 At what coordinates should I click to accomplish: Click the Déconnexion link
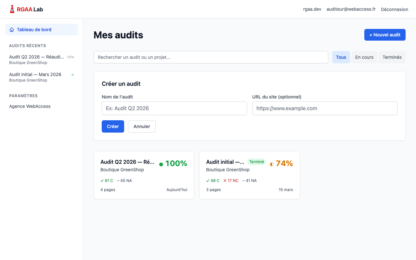[x=394, y=9]
